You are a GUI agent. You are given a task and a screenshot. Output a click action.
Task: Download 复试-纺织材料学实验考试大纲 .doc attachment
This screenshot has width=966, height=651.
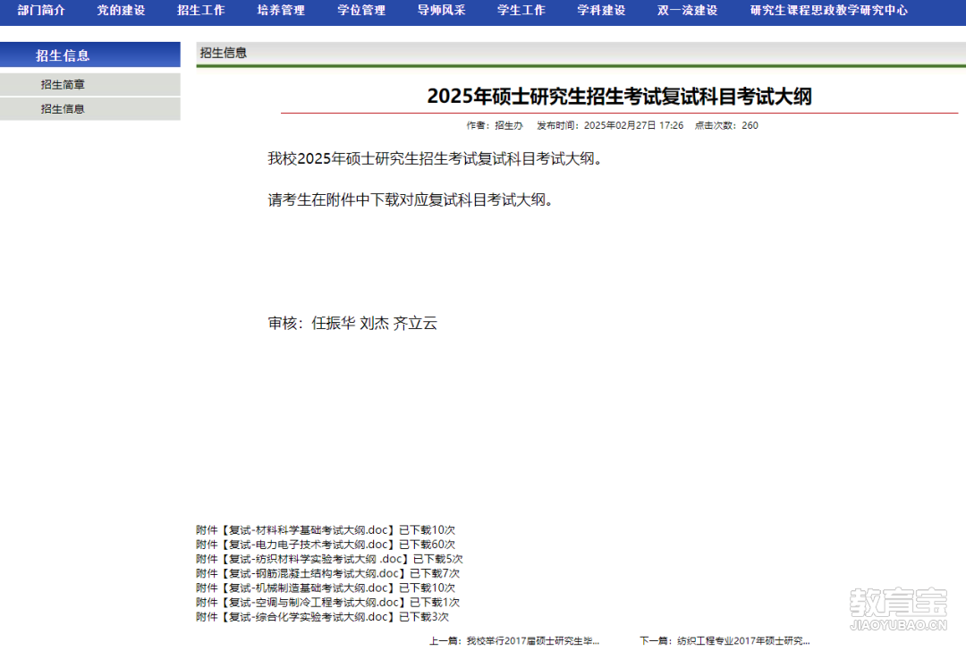318,559
